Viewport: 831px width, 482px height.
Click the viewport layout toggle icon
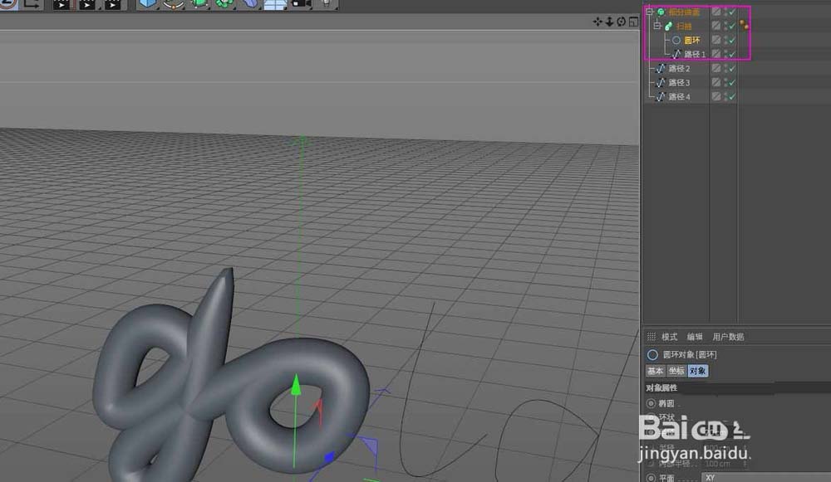pos(632,22)
